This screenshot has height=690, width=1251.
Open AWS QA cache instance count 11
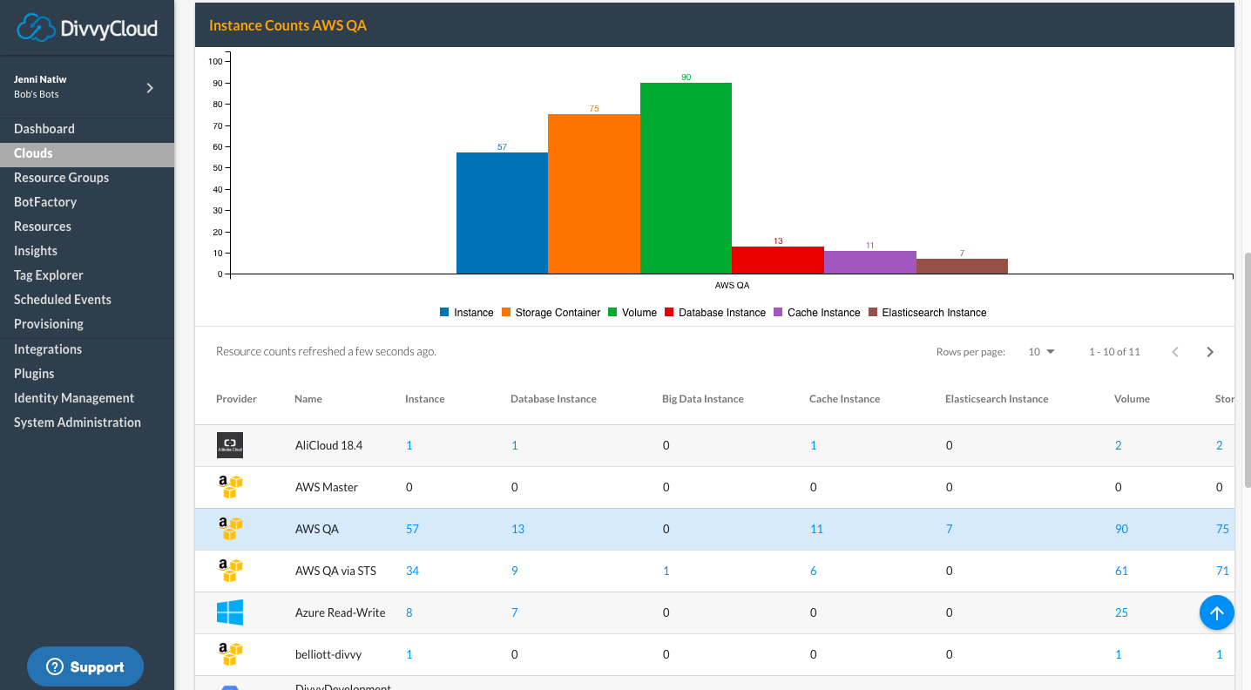click(x=816, y=529)
